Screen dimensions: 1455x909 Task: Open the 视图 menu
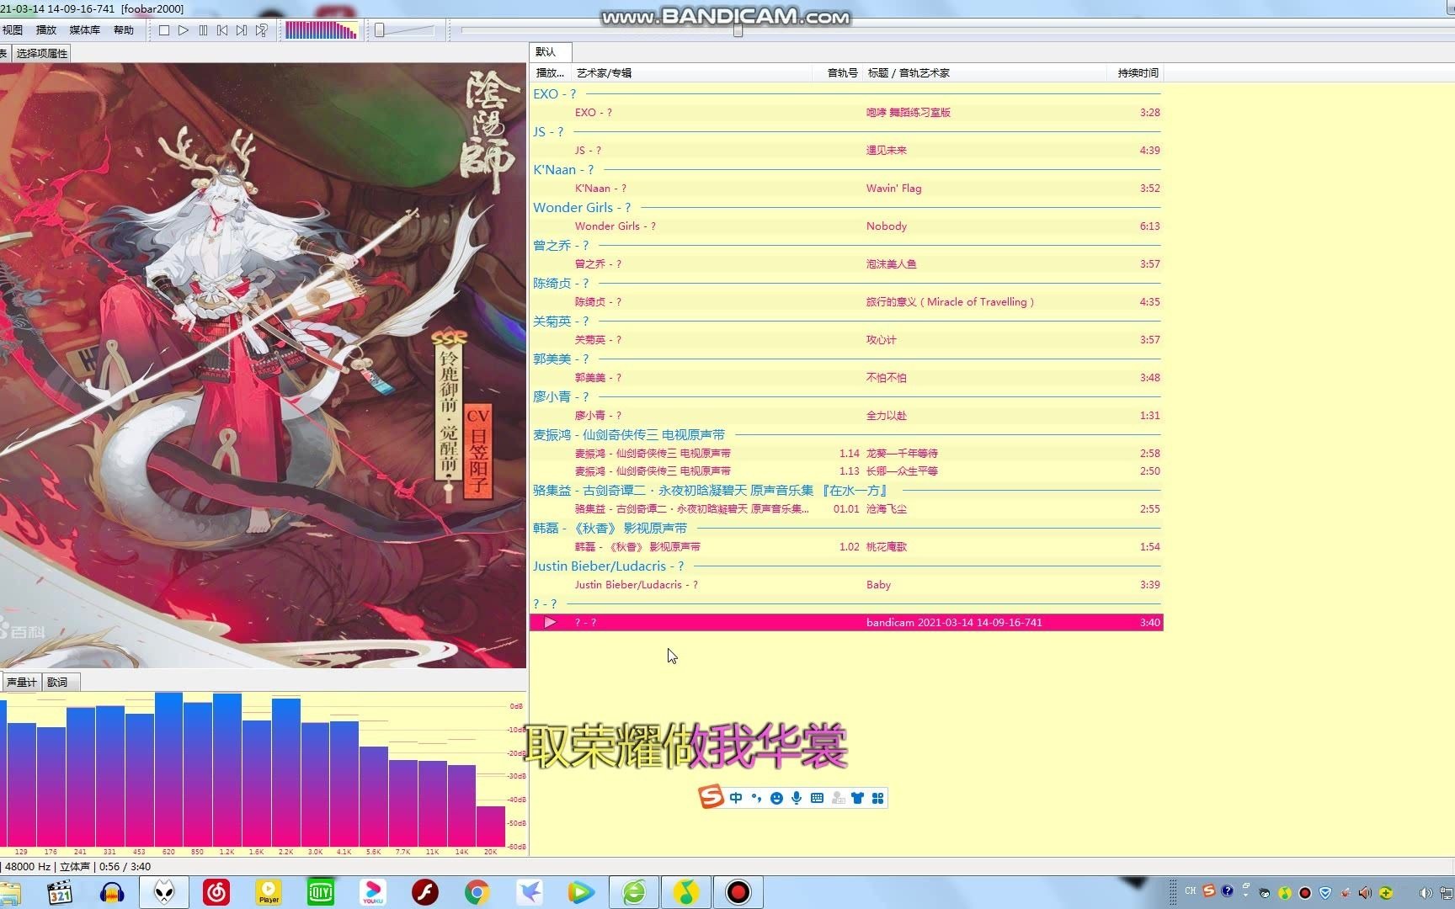pos(13,29)
